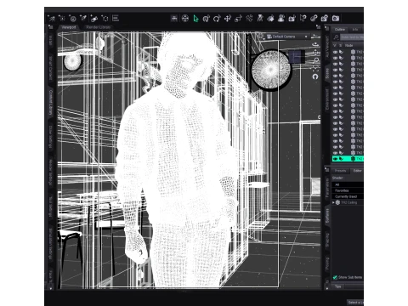Screen dimensions: 408x306
Task: Open the Smart Content side tab
Action: 51,68
